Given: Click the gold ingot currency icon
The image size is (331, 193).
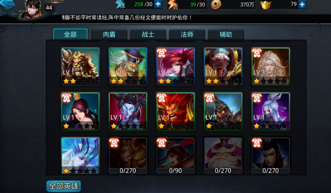Looking at the screenshot, I should click(x=266, y=5).
